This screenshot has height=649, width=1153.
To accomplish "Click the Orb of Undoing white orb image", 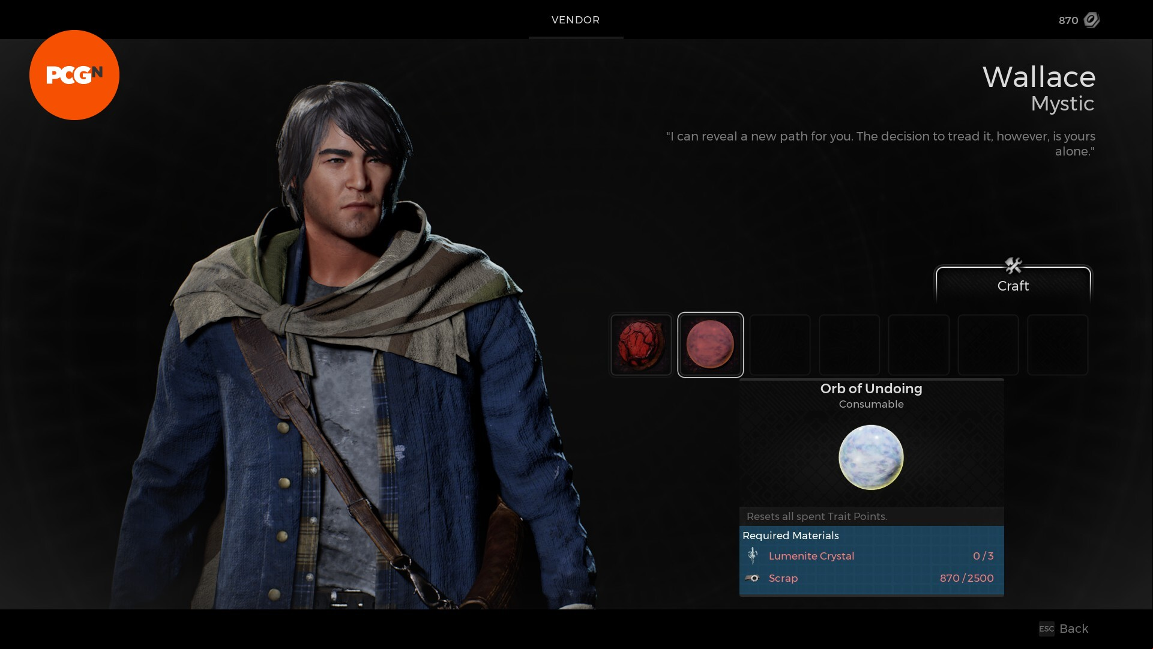I will pos(871,457).
